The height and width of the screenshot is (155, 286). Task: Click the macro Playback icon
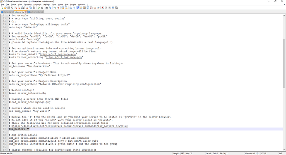click(x=110, y=7)
